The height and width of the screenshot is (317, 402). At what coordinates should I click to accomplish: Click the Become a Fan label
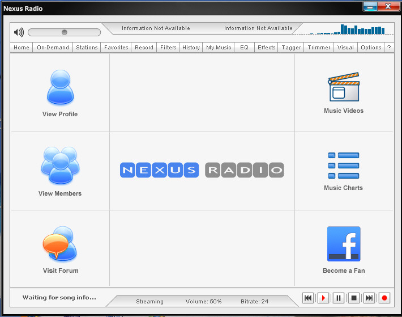344,270
